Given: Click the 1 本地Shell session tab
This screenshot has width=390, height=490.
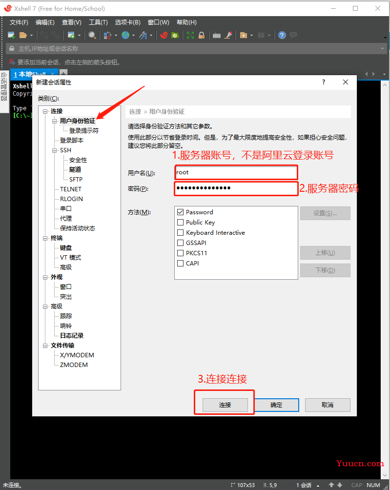Looking at the screenshot, I should coord(34,74).
